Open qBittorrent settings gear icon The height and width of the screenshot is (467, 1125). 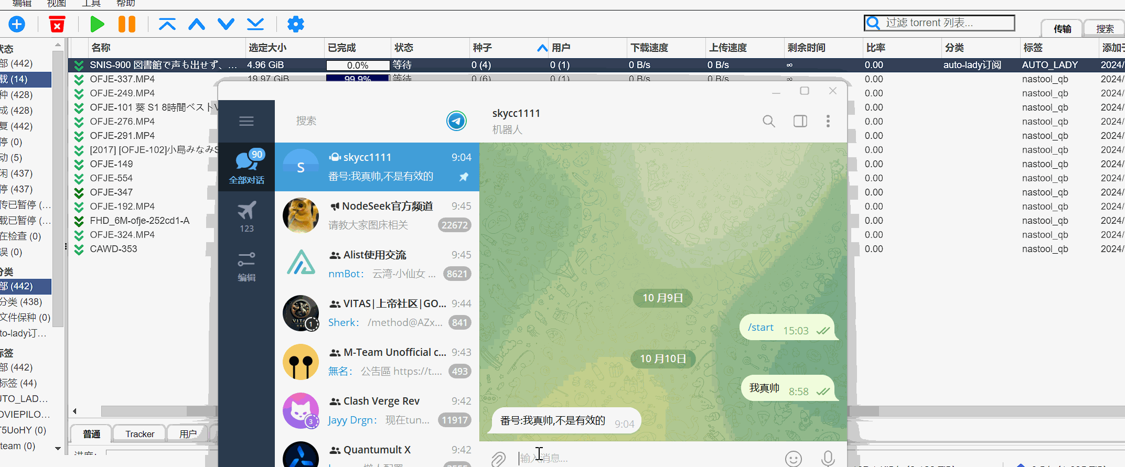[296, 24]
